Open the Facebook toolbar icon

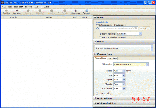[87, 11]
